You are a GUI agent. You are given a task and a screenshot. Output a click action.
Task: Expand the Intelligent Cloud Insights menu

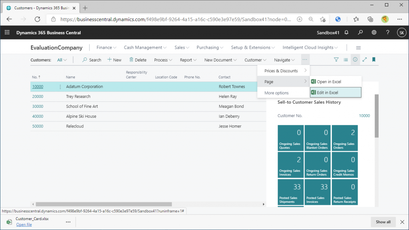[x=310, y=48]
